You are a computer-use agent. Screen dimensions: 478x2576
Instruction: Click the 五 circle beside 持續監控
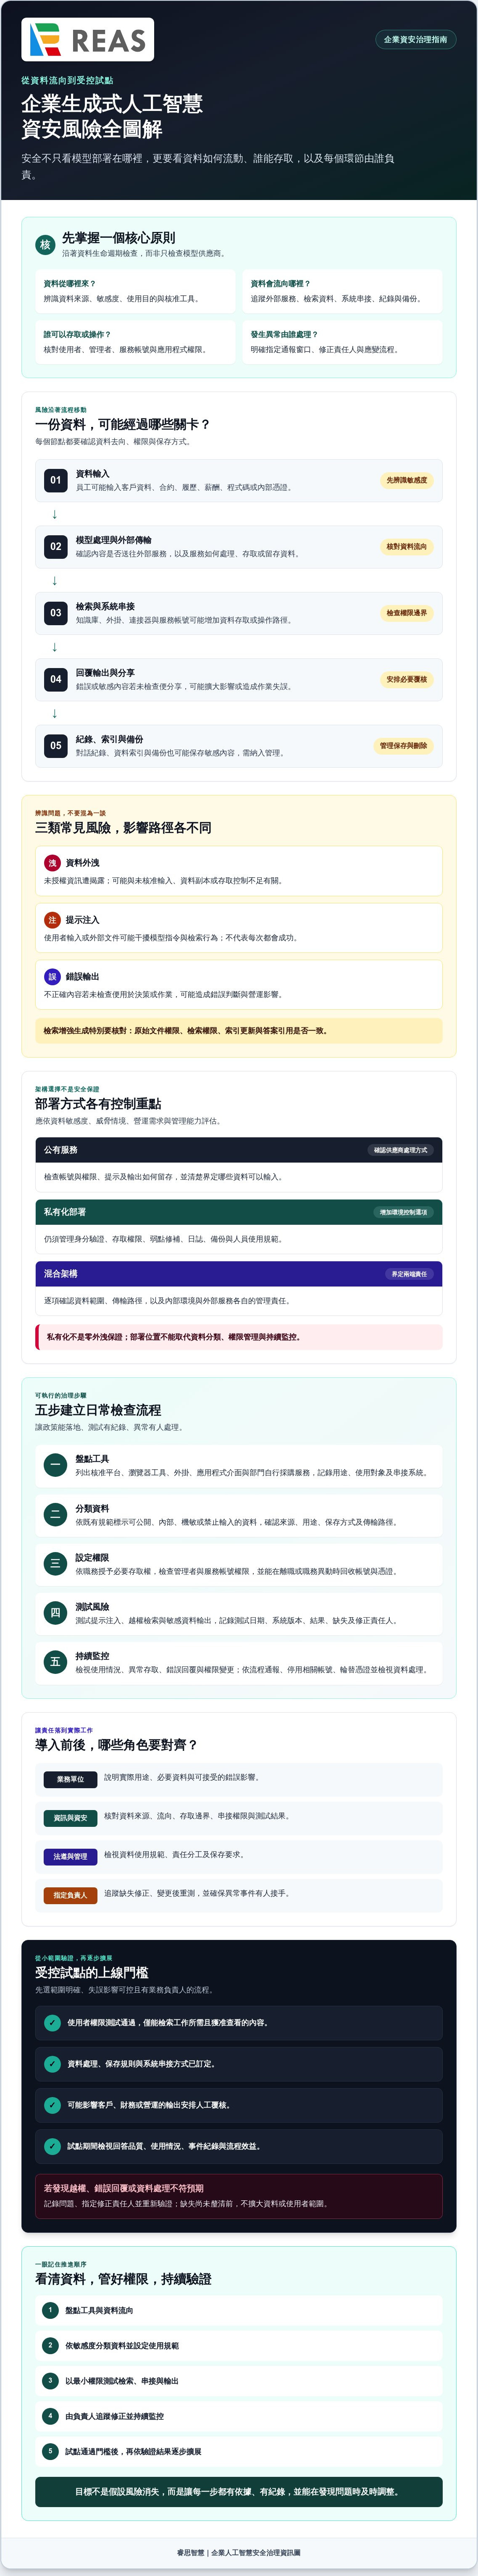(55, 1662)
